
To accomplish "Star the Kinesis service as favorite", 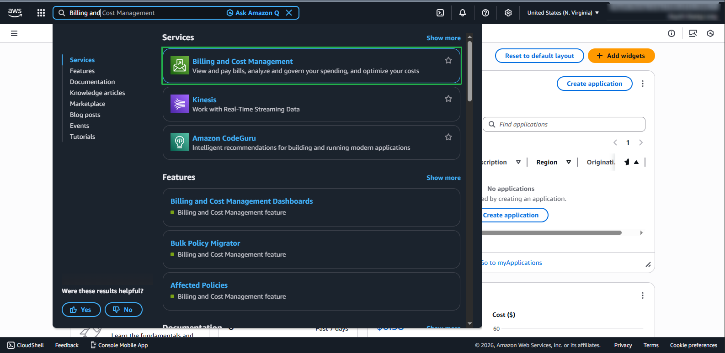I will coord(448,99).
